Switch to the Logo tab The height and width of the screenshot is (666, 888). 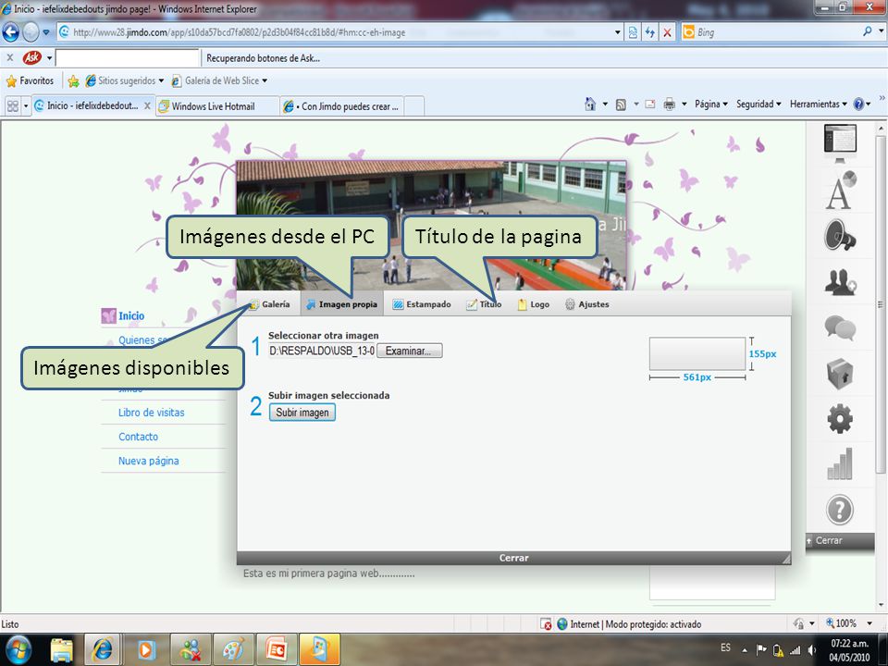(534, 304)
